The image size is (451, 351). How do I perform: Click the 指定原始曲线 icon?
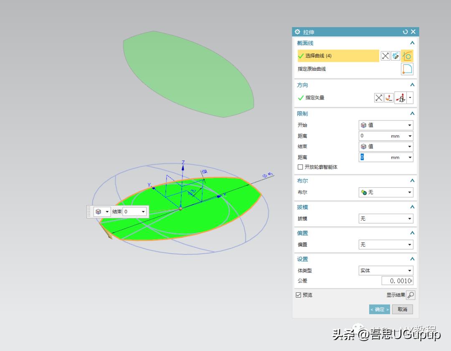(x=407, y=69)
